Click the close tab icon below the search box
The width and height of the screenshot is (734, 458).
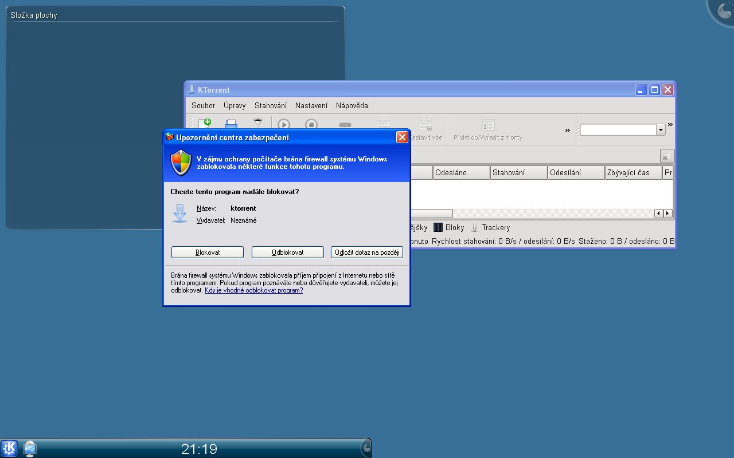[x=667, y=156]
